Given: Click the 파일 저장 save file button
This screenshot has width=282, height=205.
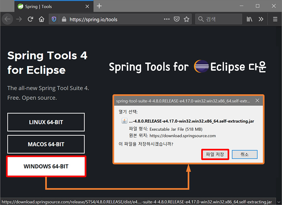Looking at the screenshot, I should coord(215,154).
